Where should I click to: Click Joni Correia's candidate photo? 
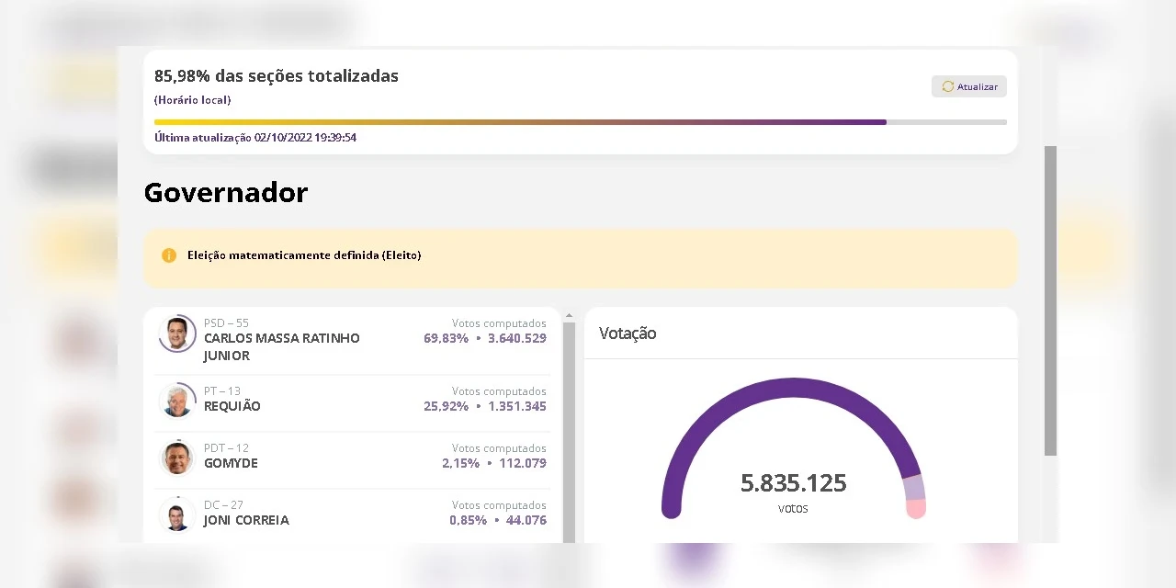tap(177, 514)
